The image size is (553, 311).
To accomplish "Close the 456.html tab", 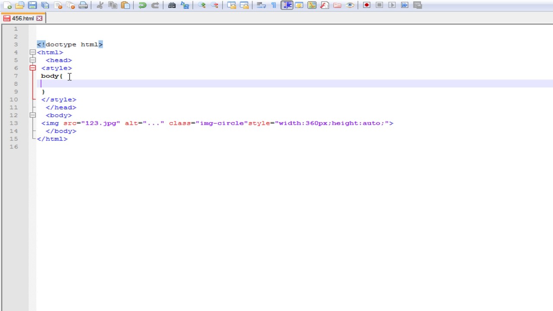I will click(39, 18).
